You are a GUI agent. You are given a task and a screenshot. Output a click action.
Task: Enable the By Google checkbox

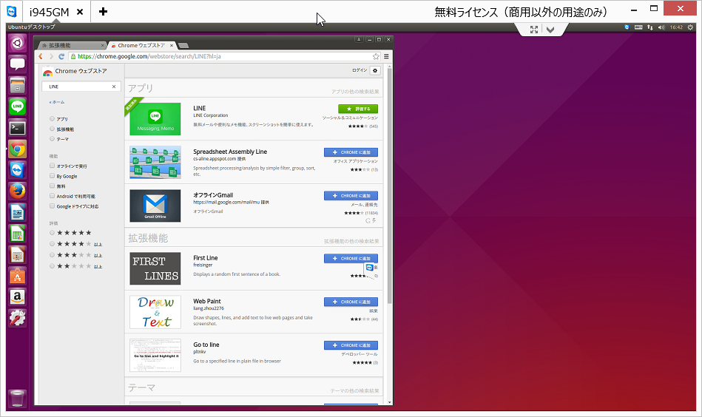point(52,176)
